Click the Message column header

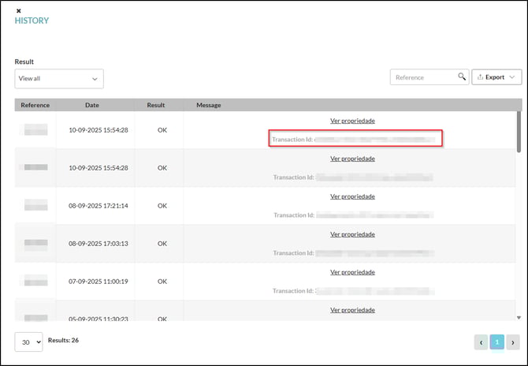(x=209, y=105)
